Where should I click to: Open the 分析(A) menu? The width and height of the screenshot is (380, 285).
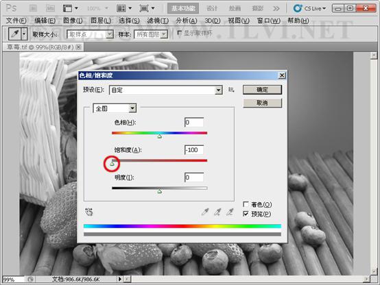[187, 21]
